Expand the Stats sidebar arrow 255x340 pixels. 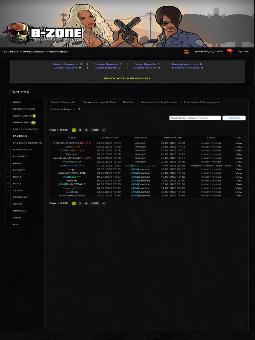[x=8, y=204]
